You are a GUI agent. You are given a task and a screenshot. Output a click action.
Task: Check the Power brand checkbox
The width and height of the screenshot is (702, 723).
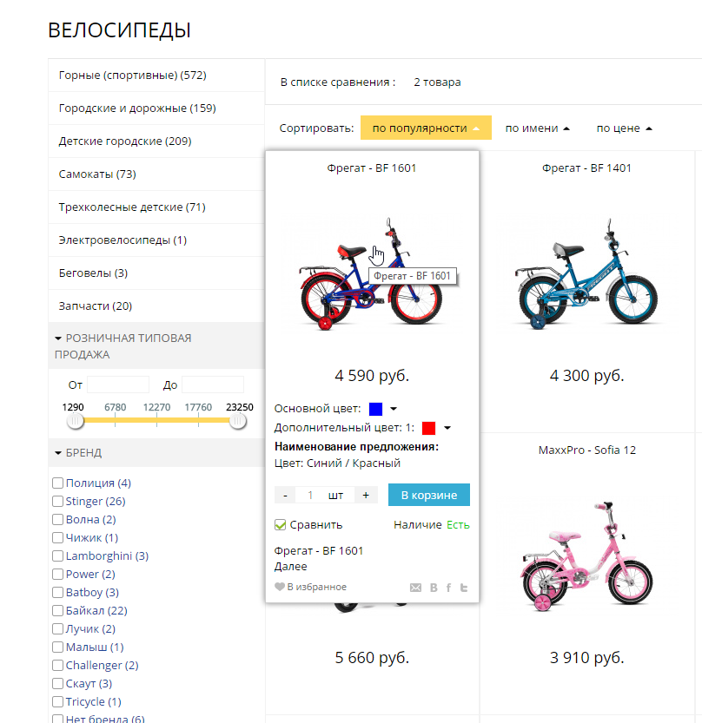click(57, 574)
